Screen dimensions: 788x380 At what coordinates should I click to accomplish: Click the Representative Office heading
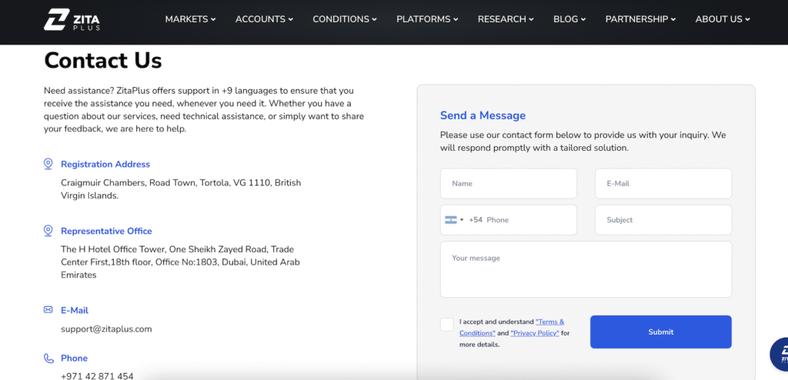(106, 231)
